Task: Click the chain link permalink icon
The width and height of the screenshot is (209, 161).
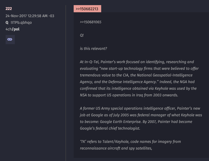Action: tap(10, 40)
